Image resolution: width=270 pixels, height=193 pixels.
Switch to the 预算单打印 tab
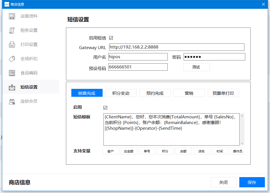[223, 93]
